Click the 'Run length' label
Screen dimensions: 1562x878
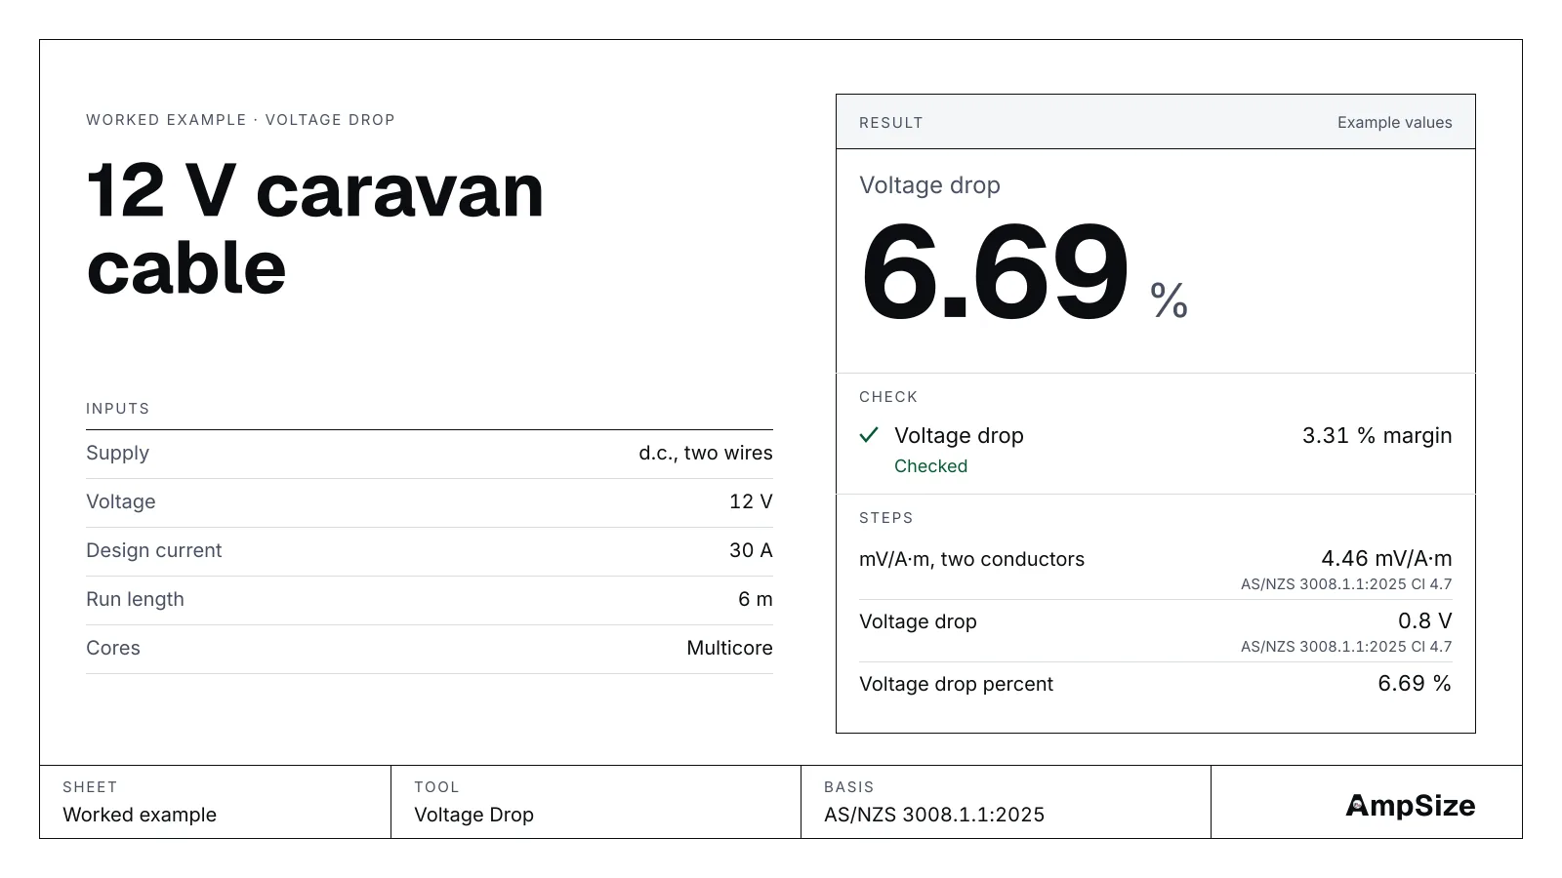click(135, 599)
